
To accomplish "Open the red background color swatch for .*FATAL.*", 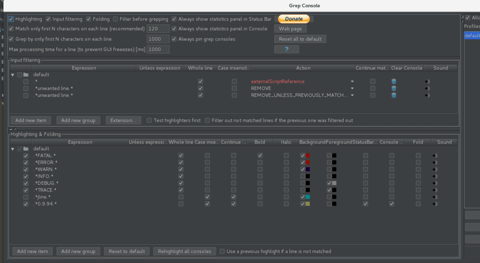I will click(308, 156).
